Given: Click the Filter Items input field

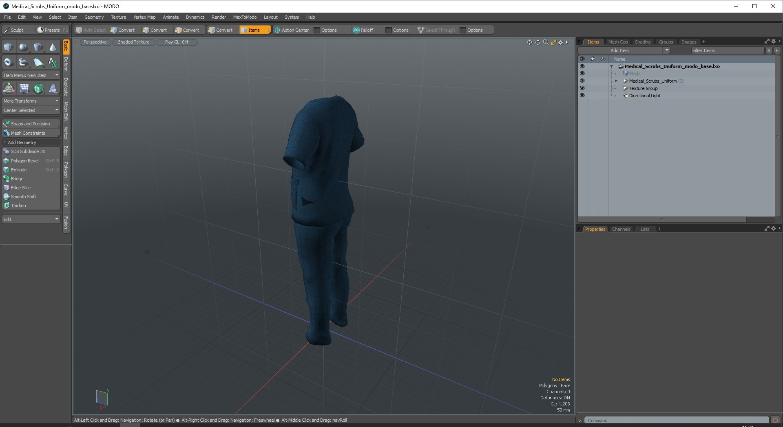Looking at the screenshot, I should tap(727, 50).
